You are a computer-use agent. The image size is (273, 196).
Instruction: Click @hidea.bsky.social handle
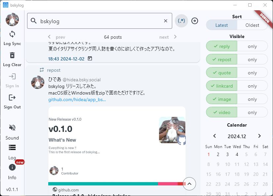point(82,80)
